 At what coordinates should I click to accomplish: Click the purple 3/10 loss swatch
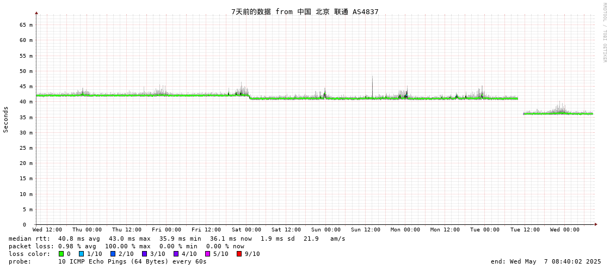pyautogui.click(x=145, y=254)
